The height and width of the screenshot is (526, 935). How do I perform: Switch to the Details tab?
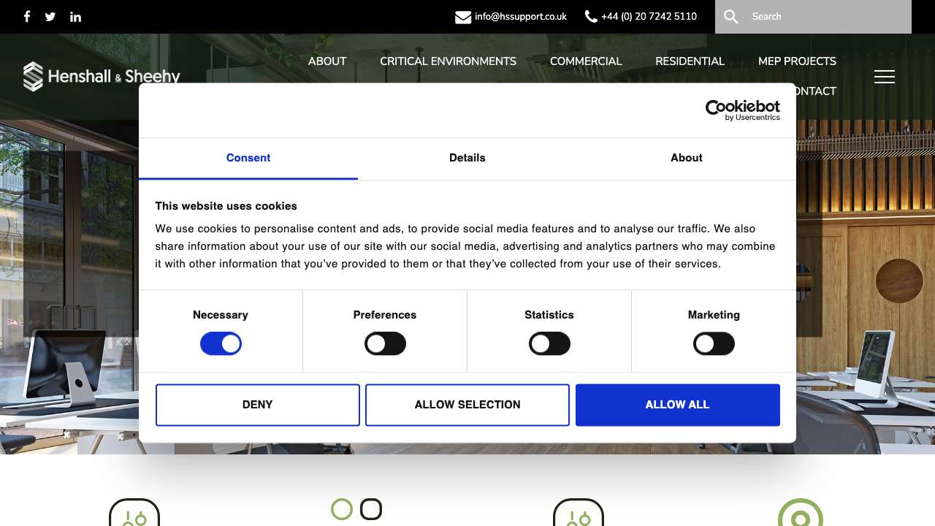pyautogui.click(x=467, y=158)
